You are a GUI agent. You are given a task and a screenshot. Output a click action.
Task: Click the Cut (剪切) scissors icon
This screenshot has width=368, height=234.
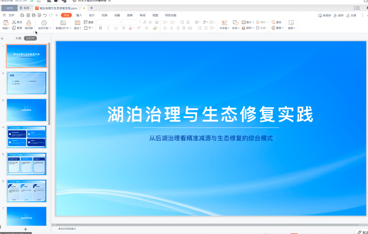click(x=14, y=22)
